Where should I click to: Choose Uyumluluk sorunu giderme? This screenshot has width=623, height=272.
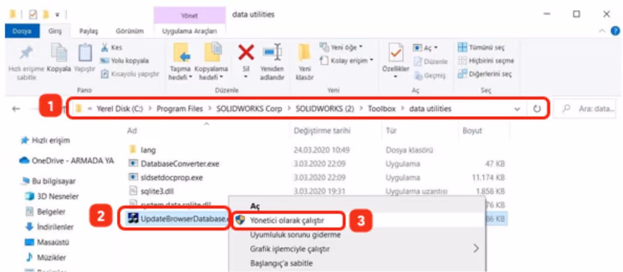[296, 235]
